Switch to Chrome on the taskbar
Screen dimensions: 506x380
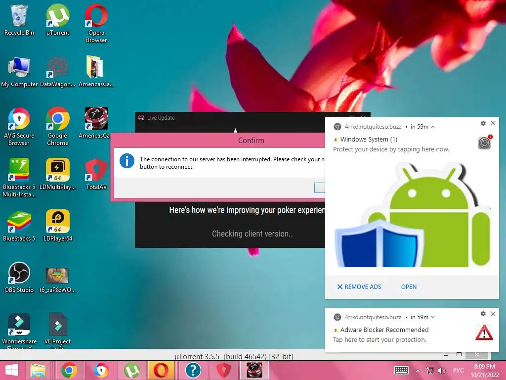(x=69, y=370)
